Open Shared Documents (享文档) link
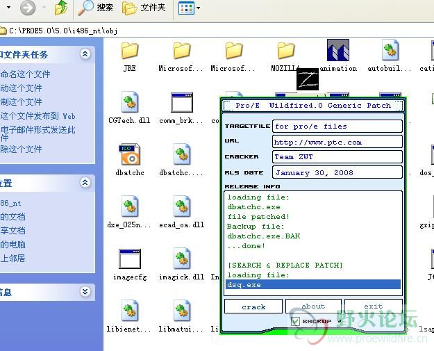Screen dimensions: 434x351 [x=12, y=231]
